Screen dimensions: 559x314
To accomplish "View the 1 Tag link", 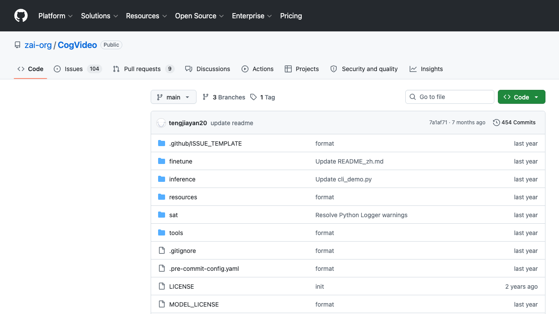I will click(x=262, y=97).
